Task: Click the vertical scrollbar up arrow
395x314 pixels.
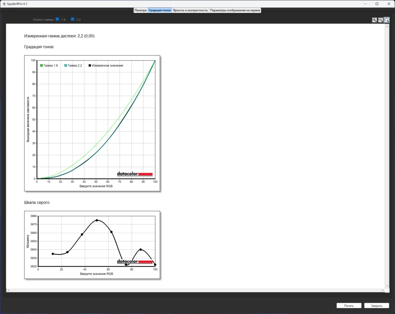Action: click(x=387, y=26)
